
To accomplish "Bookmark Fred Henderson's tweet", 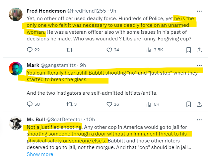I will [x=188, y=50].
